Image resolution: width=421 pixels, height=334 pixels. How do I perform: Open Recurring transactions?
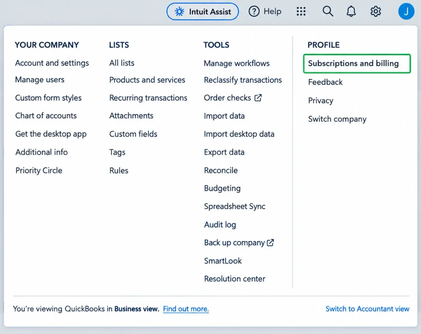[148, 98]
